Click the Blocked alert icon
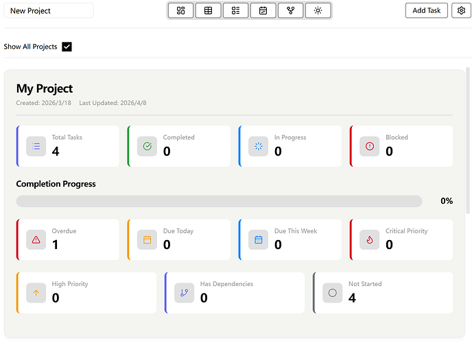 point(370,145)
